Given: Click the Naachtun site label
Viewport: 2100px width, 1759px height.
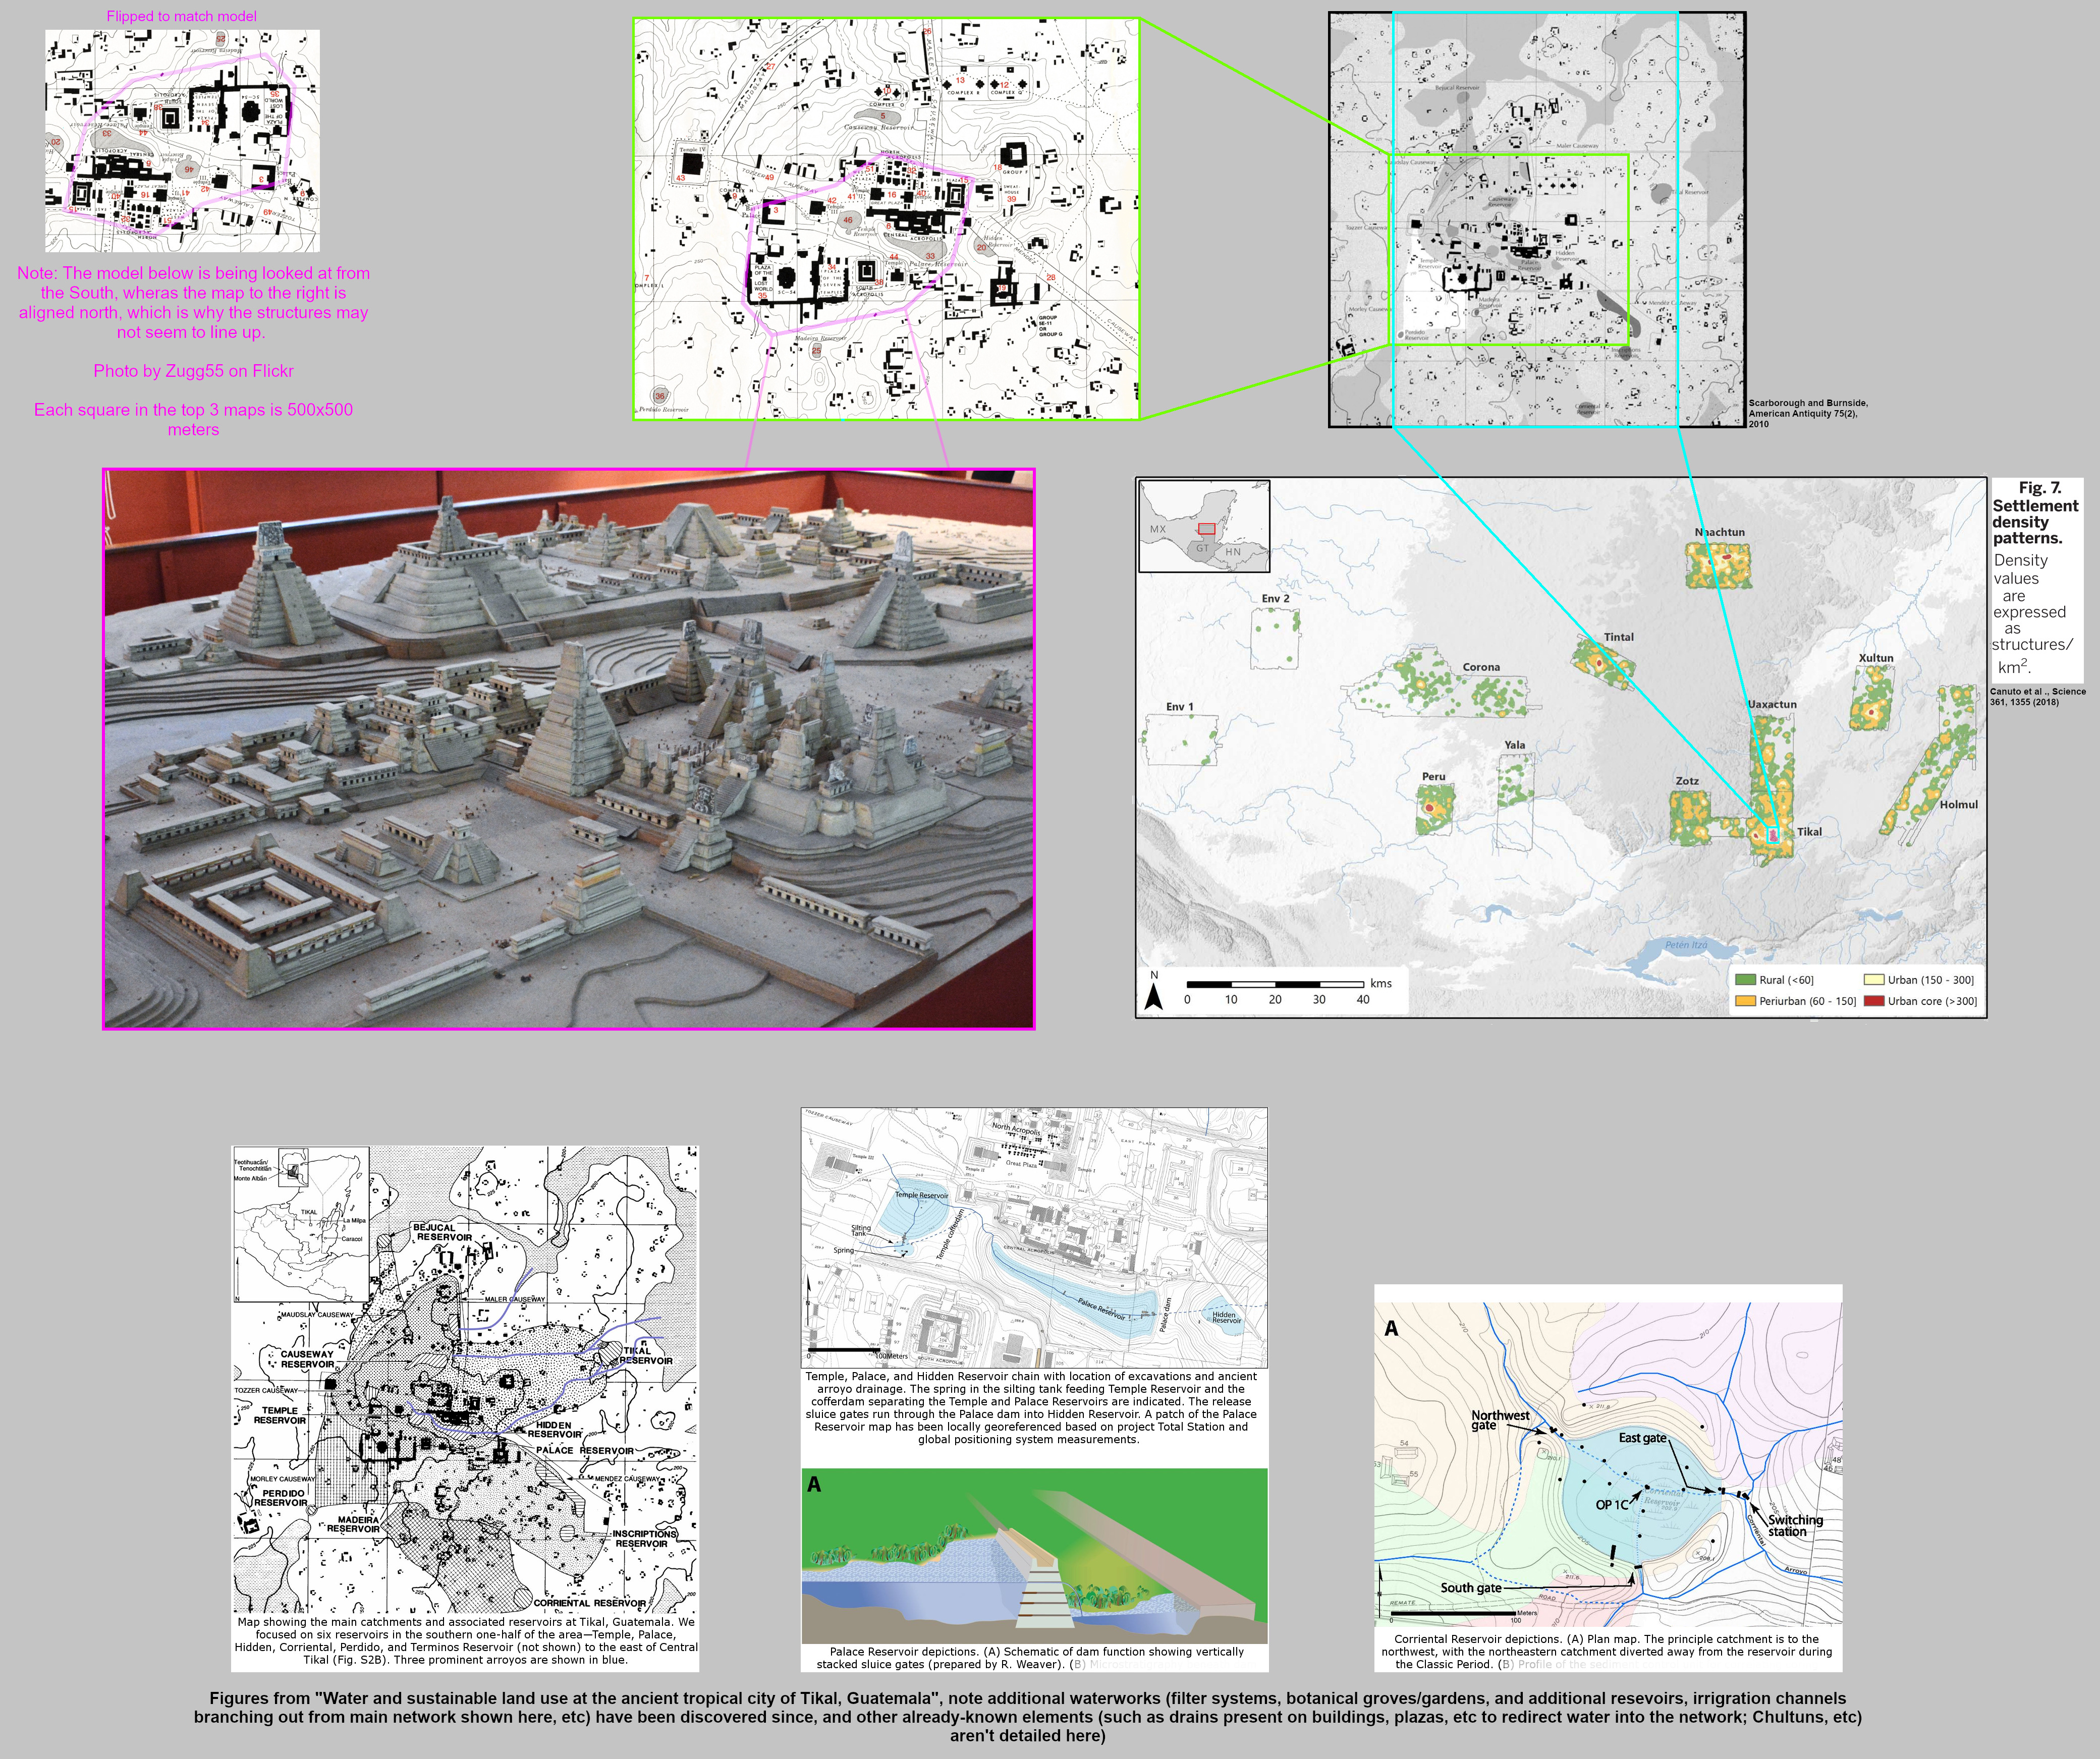Looking at the screenshot, I should (1720, 532).
